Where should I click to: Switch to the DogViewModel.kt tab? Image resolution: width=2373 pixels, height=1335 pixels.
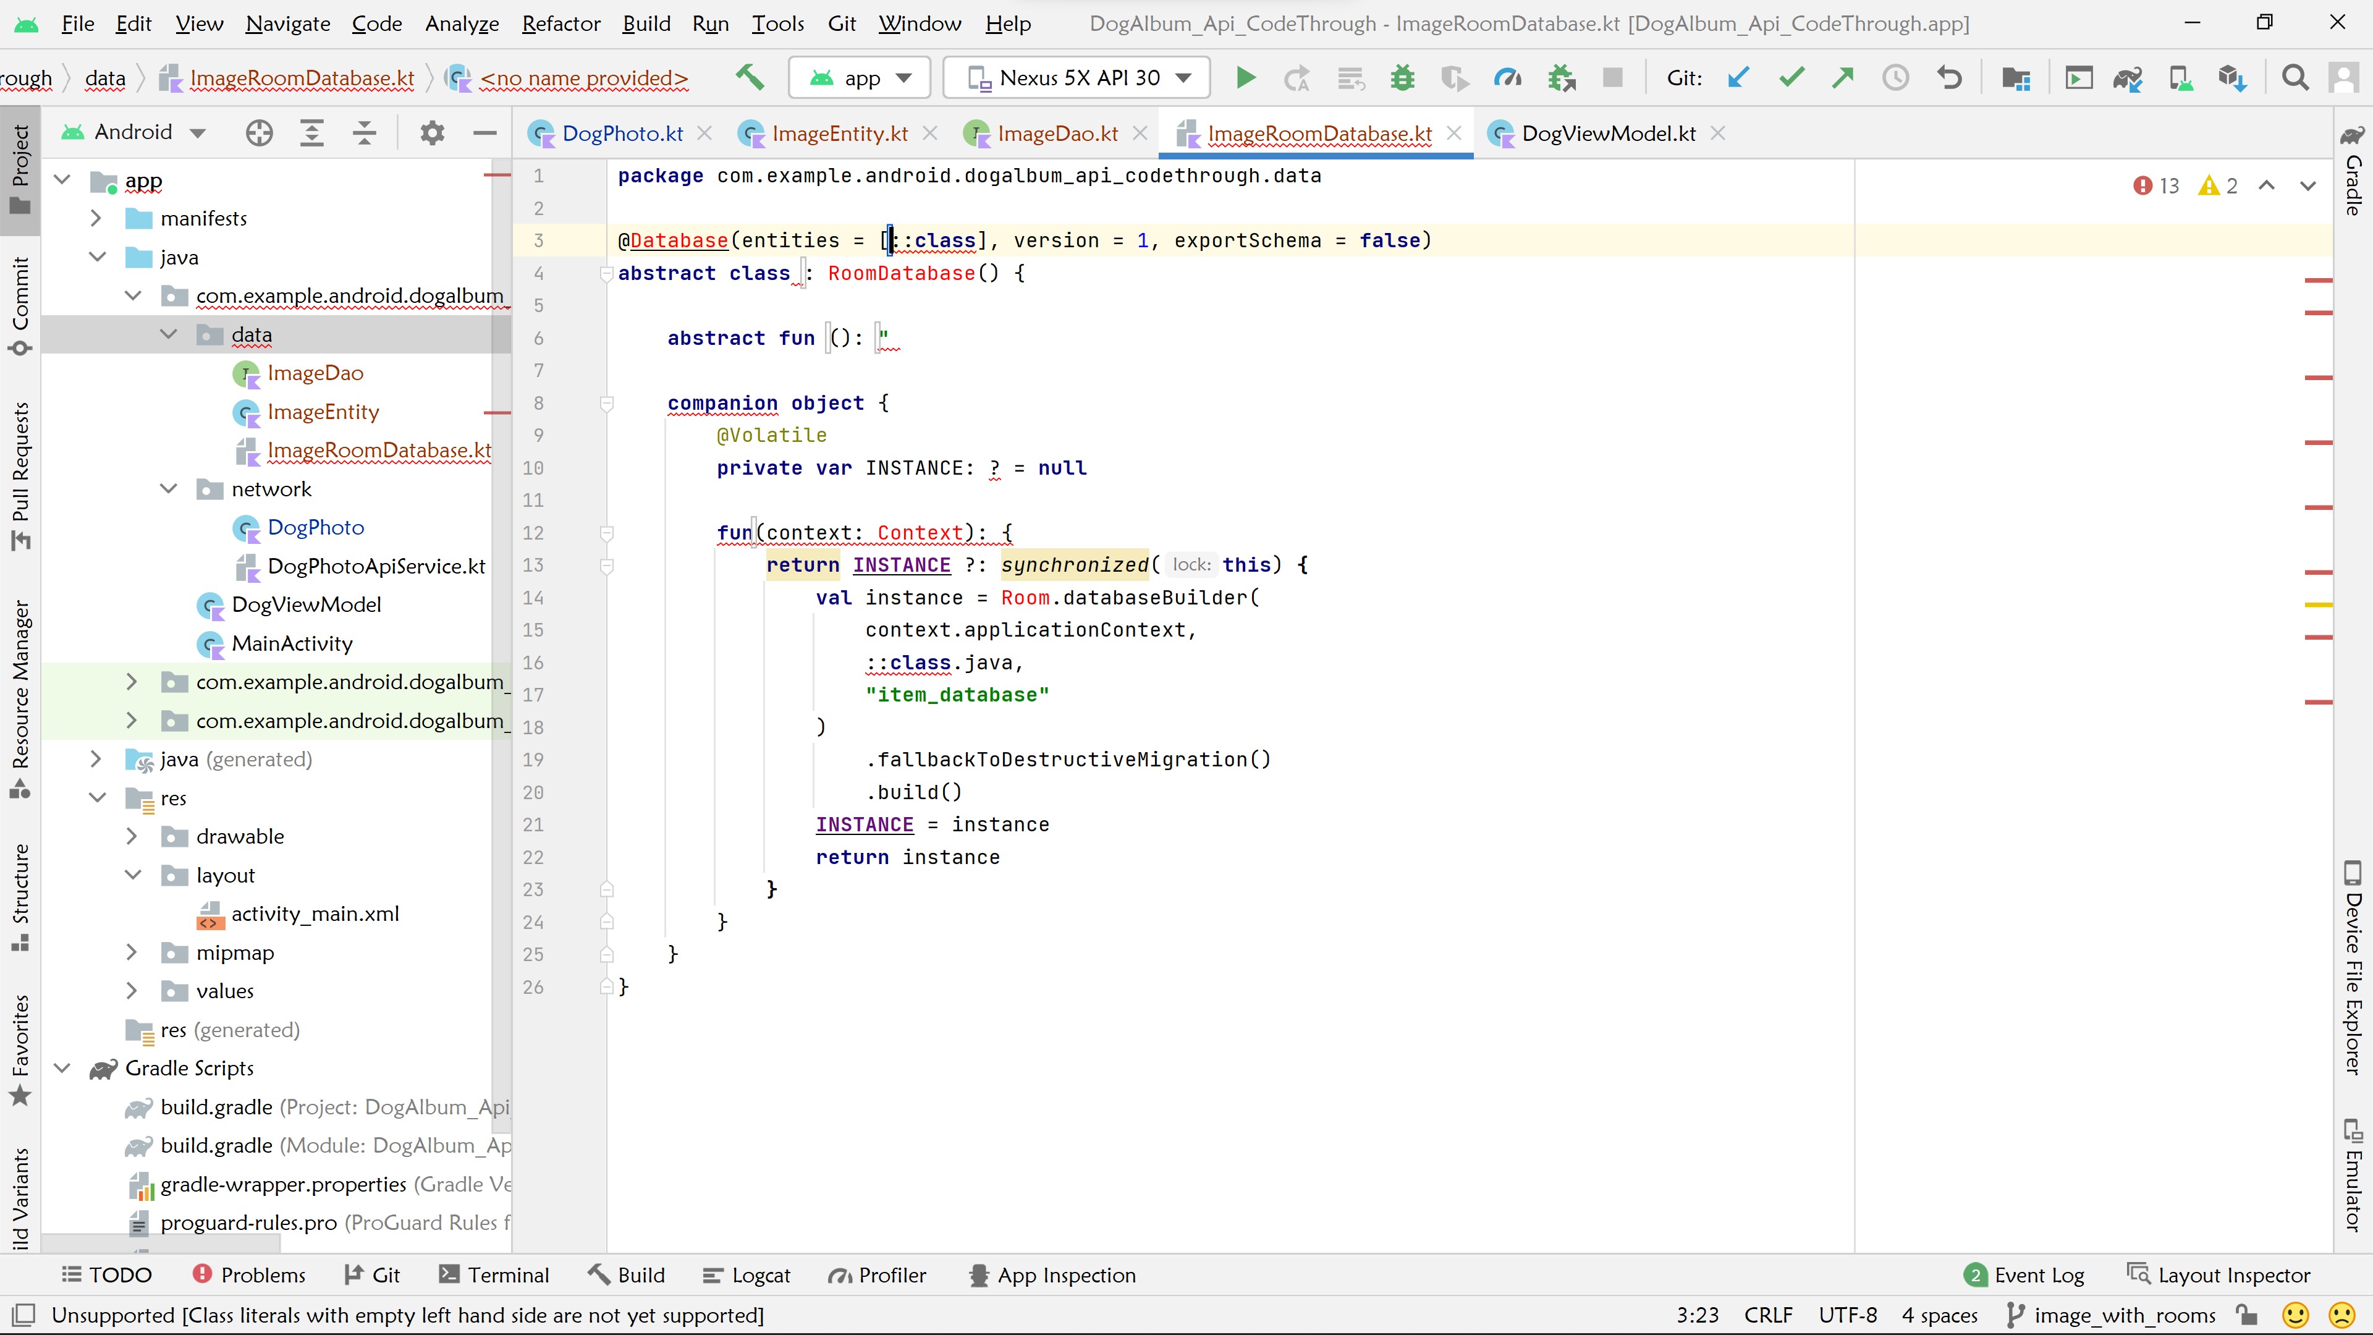click(1607, 133)
